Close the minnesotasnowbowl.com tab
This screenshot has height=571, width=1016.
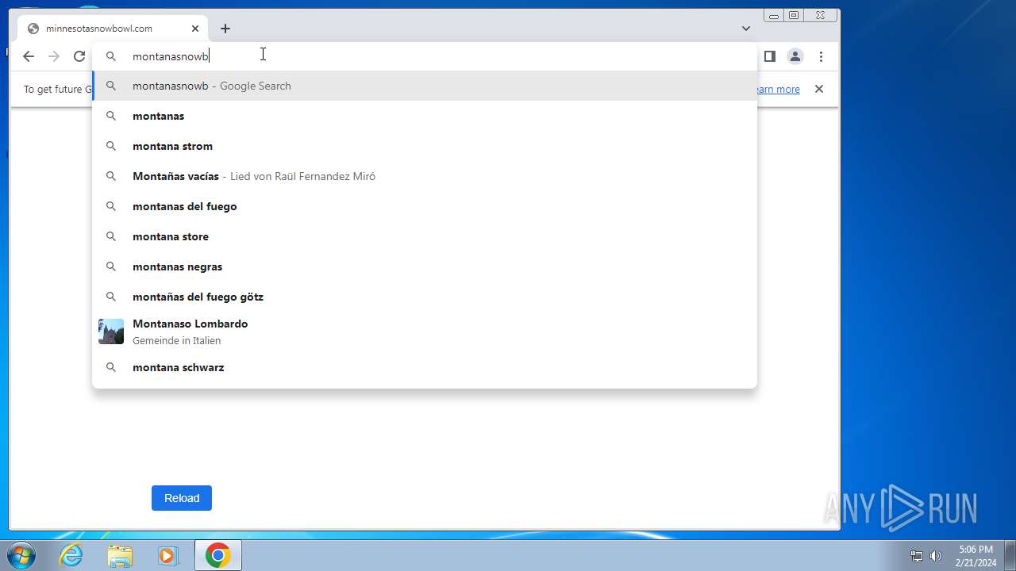point(195,29)
